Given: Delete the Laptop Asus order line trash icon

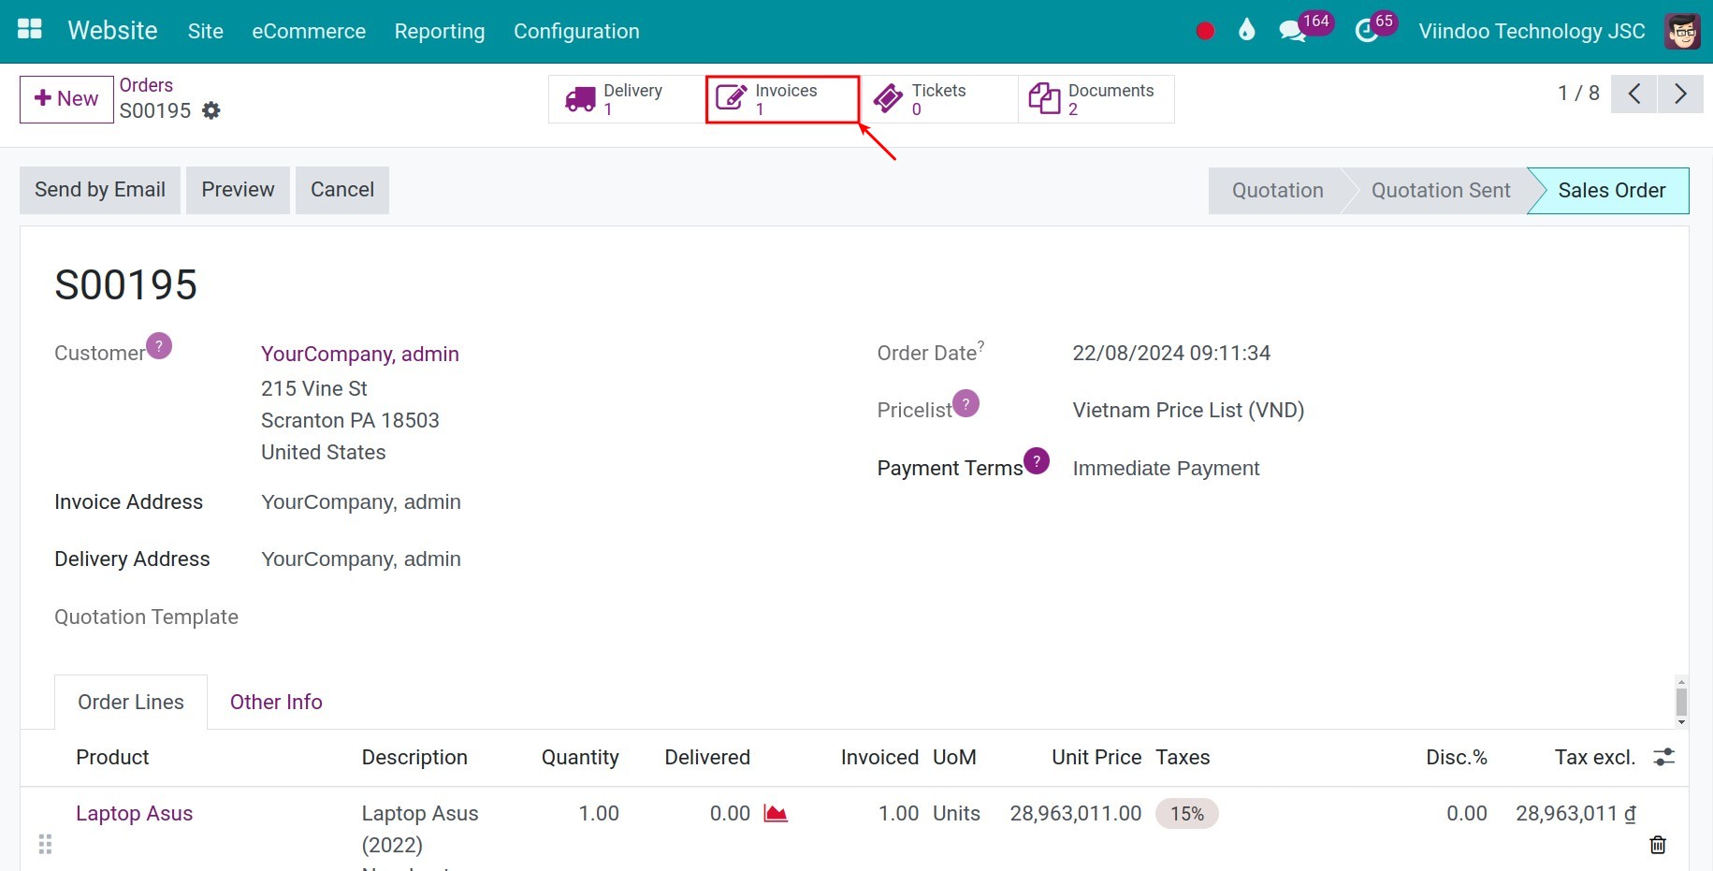Looking at the screenshot, I should tap(1658, 845).
